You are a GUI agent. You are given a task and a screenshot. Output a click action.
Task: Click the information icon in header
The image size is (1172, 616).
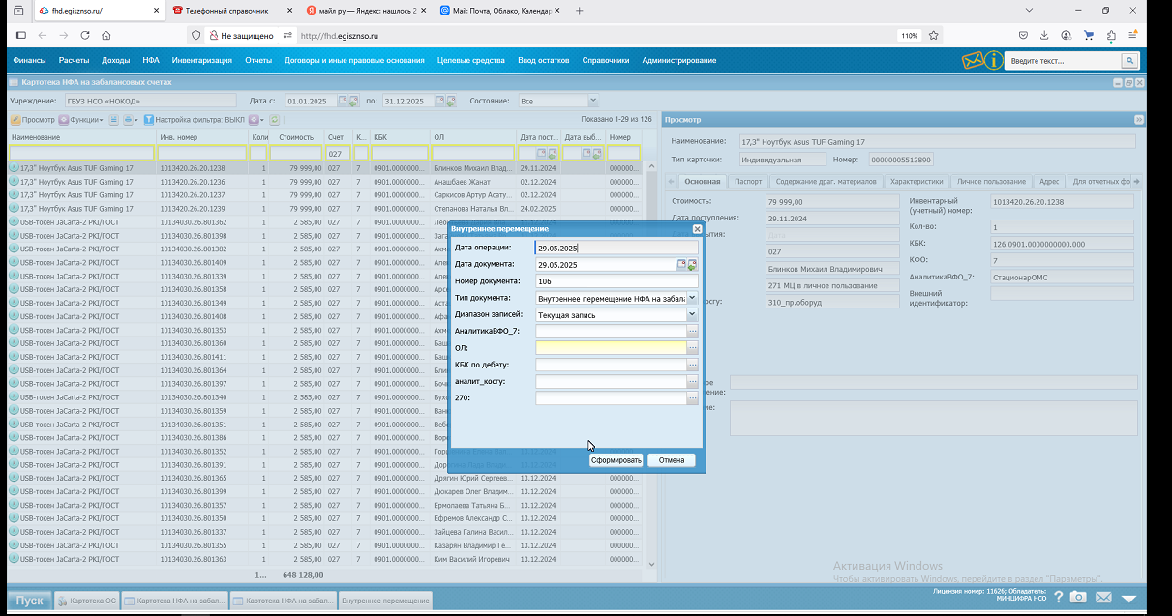pos(993,60)
